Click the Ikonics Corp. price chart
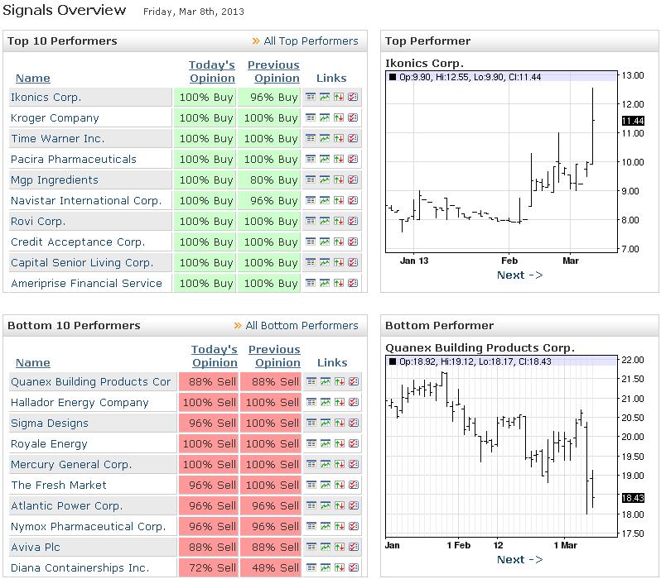This screenshot has width=661, height=579. (x=501, y=161)
